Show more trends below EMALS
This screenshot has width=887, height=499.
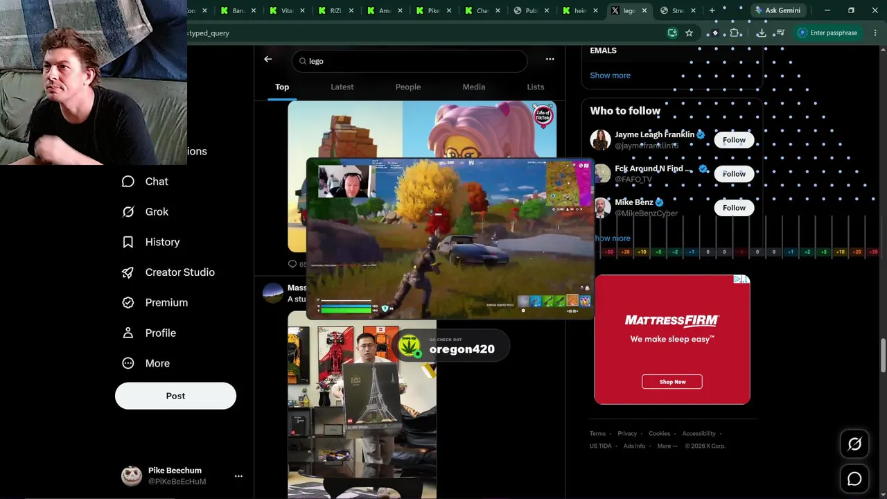610,76
